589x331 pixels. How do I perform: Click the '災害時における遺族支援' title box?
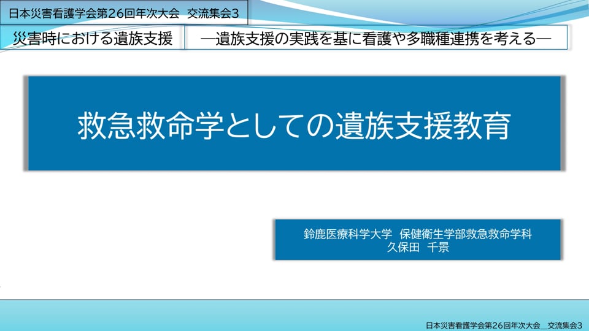coord(93,38)
